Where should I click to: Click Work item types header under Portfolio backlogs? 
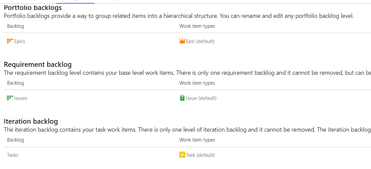point(197,26)
